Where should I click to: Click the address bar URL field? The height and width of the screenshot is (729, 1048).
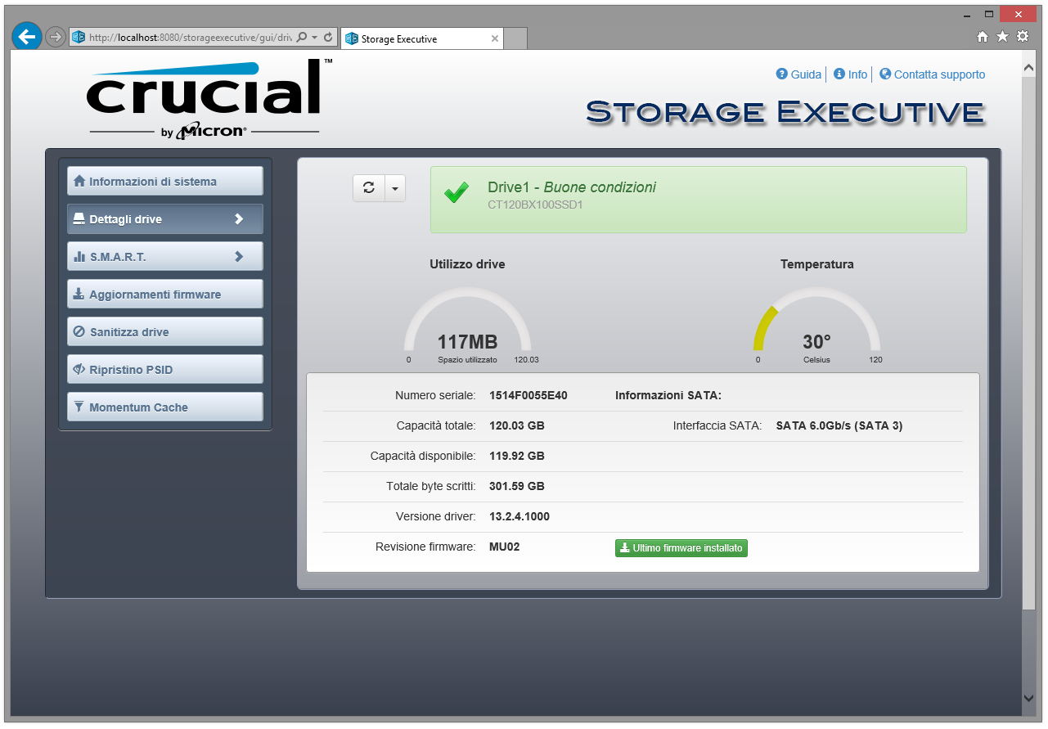click(190, 38)
